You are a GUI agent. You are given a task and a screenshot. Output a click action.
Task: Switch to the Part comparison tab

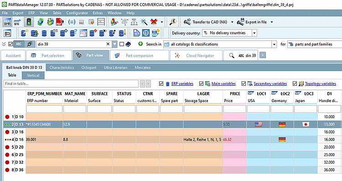coord(140,55)
